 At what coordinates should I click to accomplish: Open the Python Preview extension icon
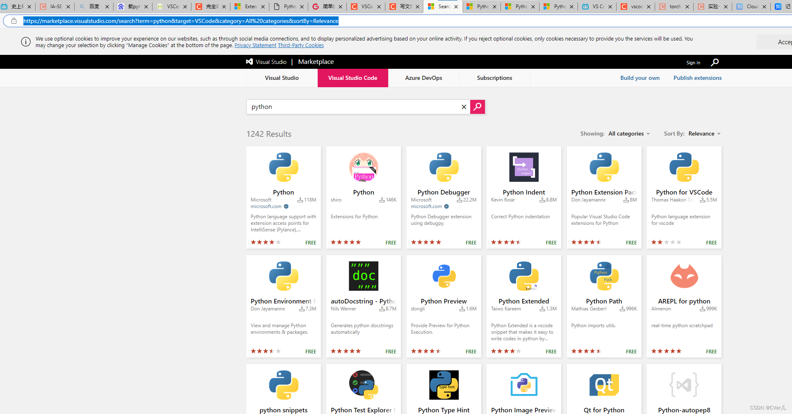[x=444, y=276]
